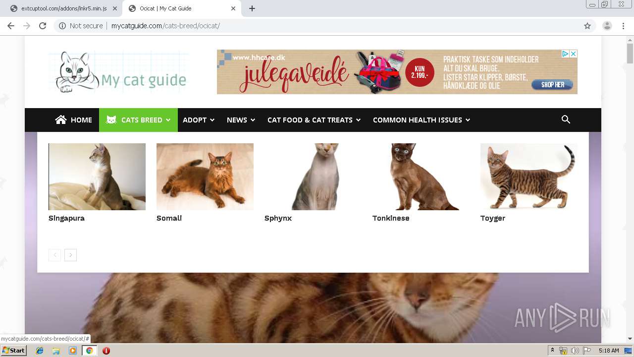
Task: Open the AdChoices icon on banner
Action: tap(565, 54)
